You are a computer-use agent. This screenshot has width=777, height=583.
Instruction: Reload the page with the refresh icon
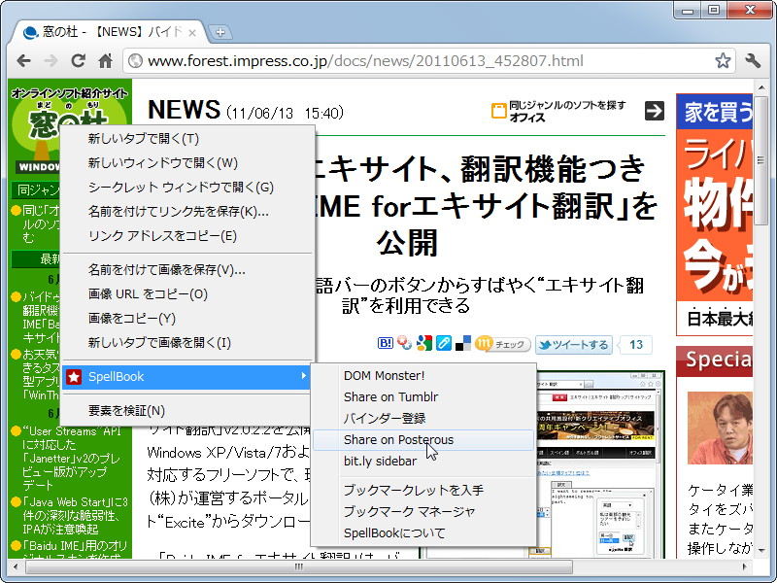tap(78, 61)
